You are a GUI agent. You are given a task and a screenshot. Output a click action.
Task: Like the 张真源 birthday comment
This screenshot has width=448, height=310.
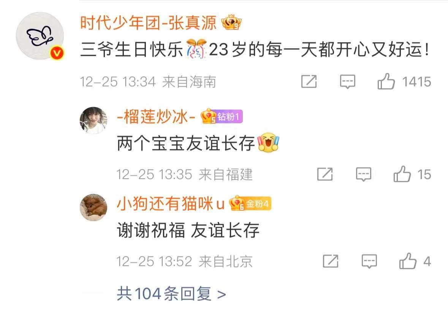coord(386,81)
